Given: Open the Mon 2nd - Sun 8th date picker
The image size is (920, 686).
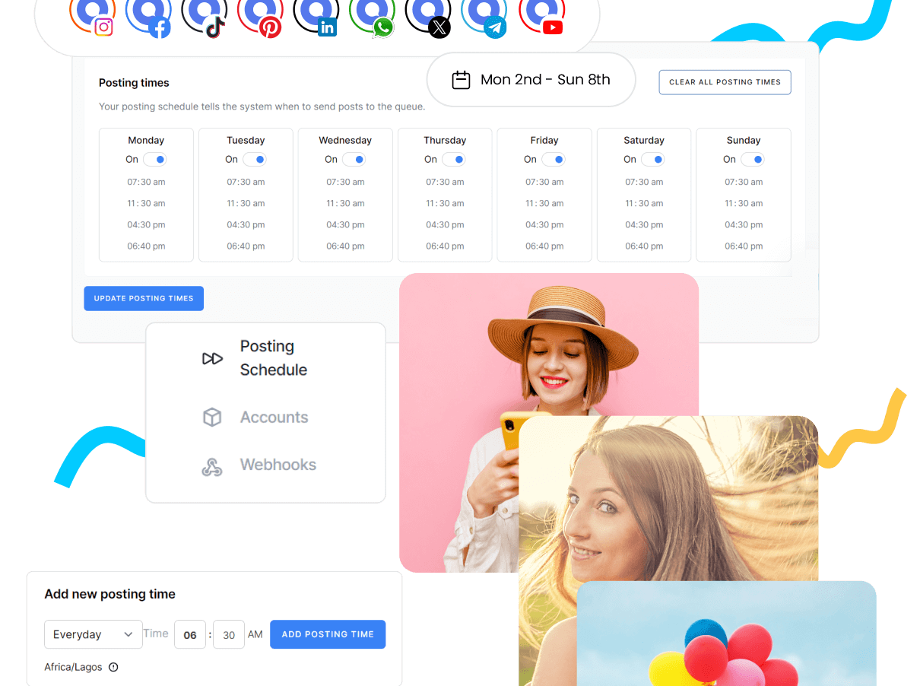Looking at the screenshot, I should 531,80.
